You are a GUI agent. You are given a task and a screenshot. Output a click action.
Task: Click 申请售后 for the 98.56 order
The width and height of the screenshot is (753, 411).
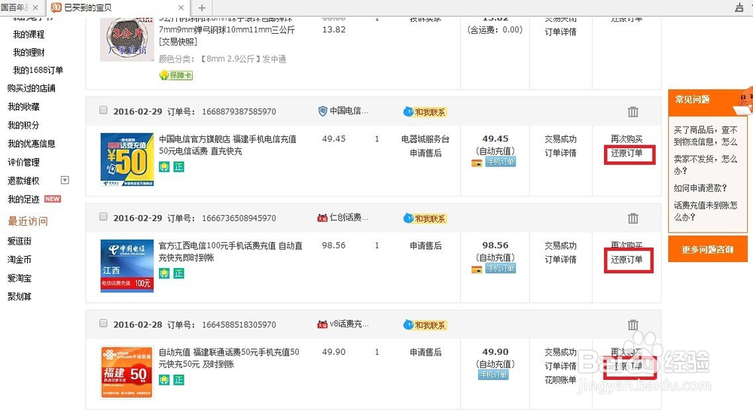click(x=425, y=246)
